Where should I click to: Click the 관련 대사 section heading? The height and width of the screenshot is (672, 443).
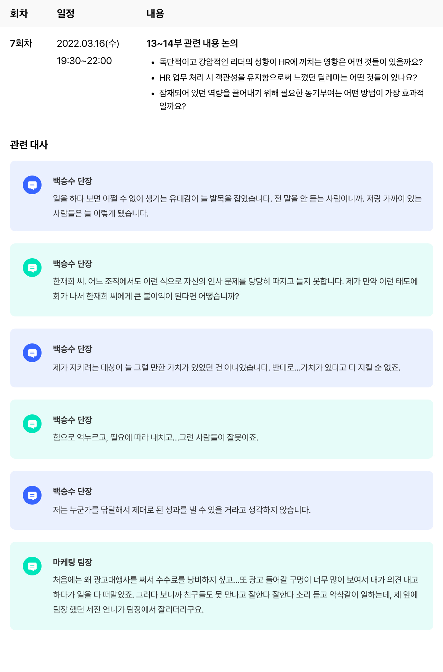pyautogui.click(x=29, y=145)
